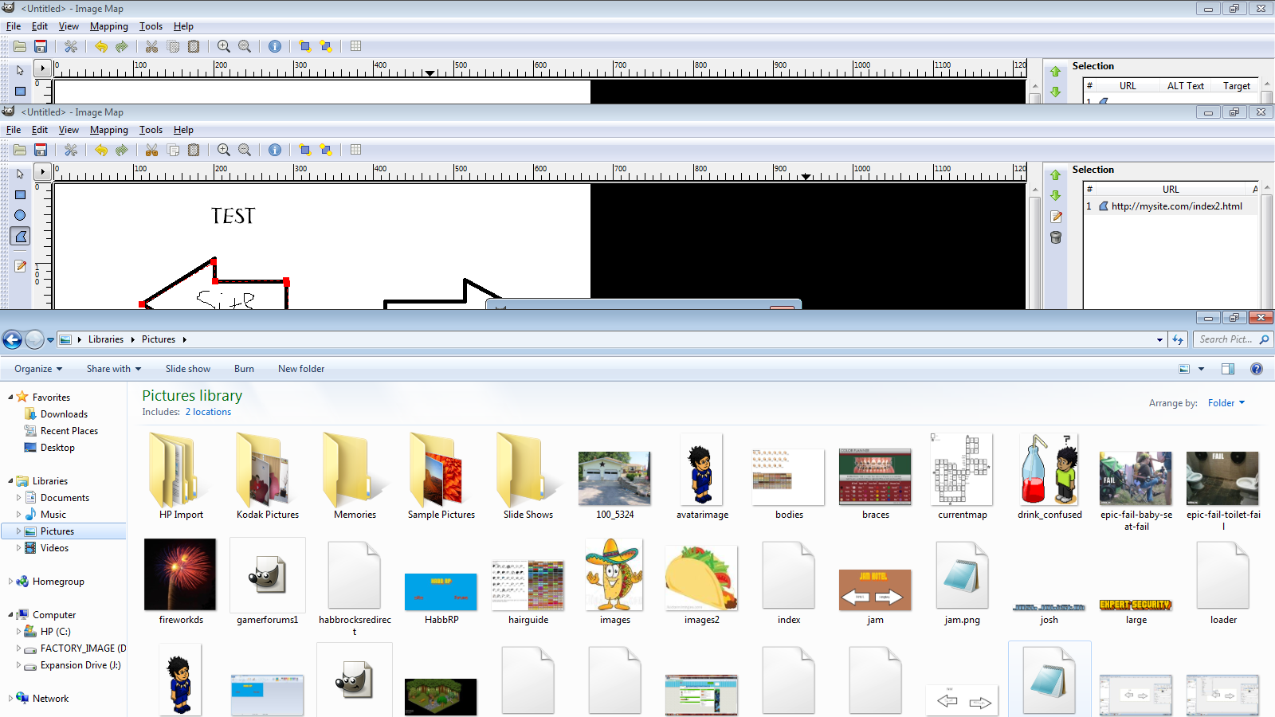Open View menu in lower Image Map window

click(69, 130)
